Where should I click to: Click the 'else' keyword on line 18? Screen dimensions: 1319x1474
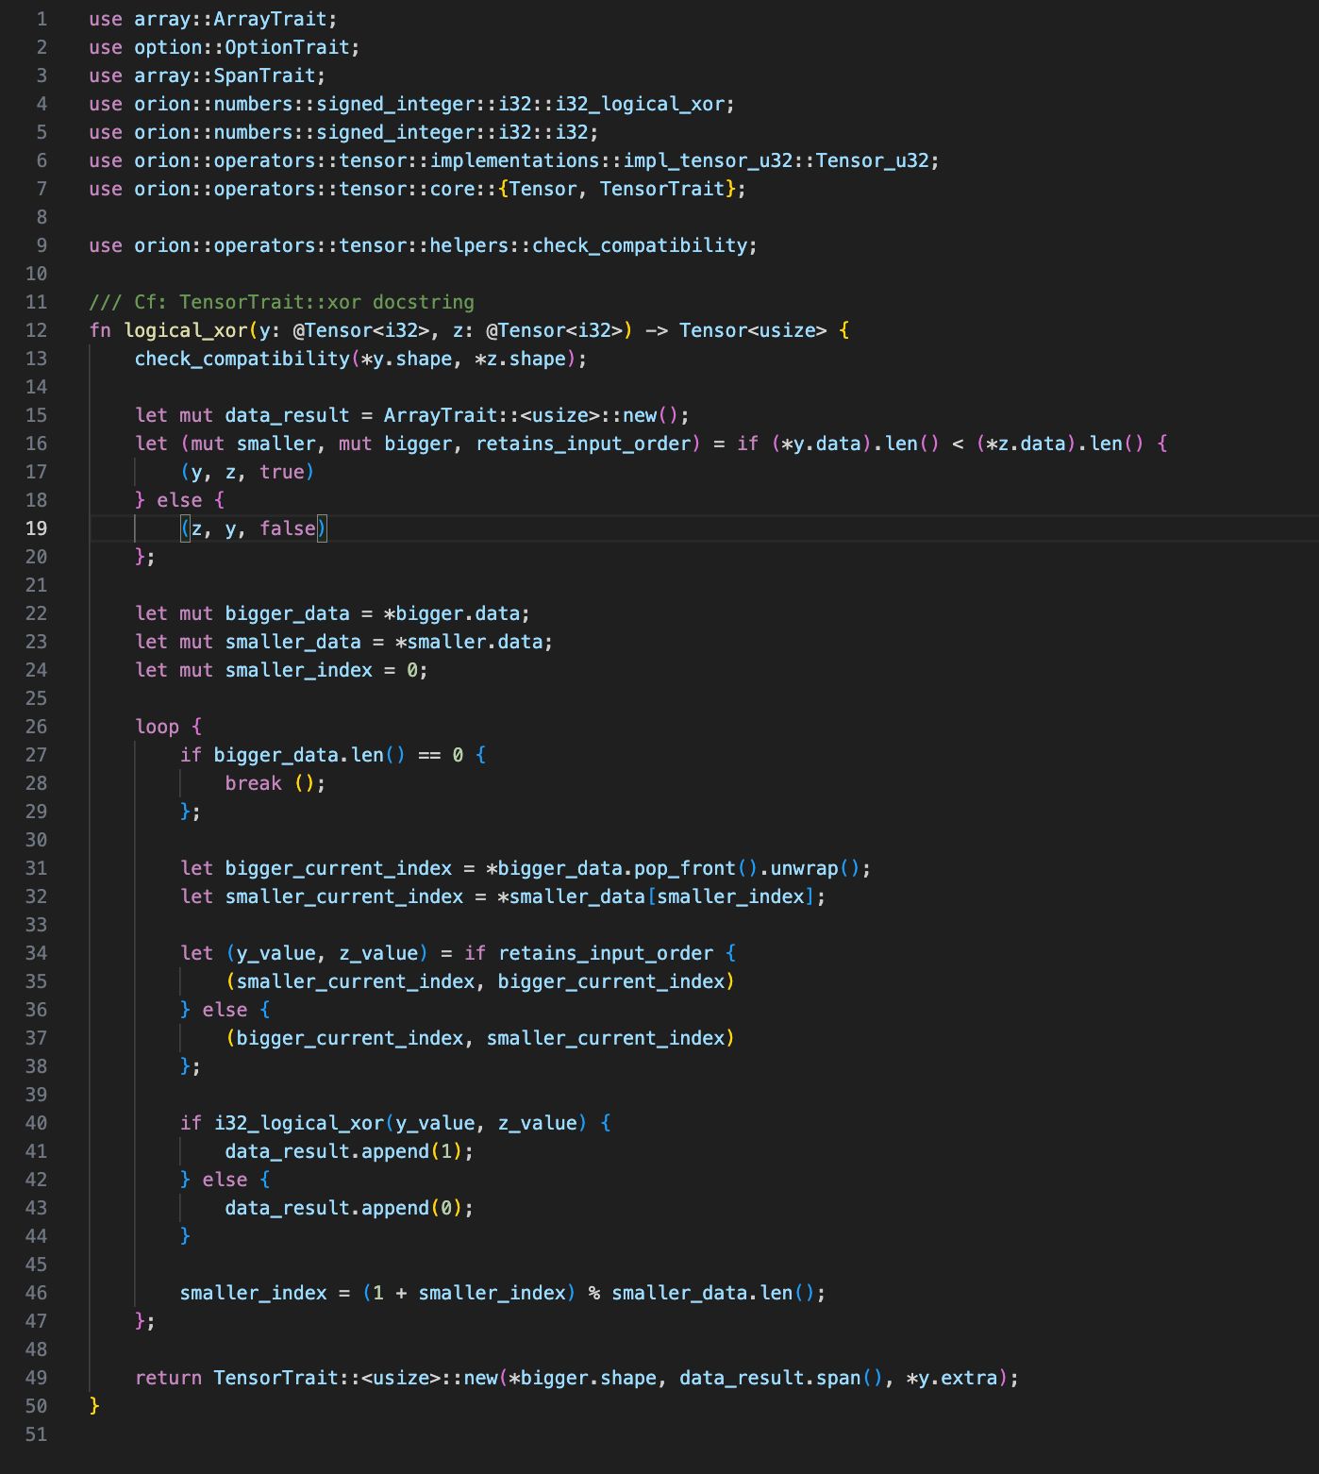180,500
